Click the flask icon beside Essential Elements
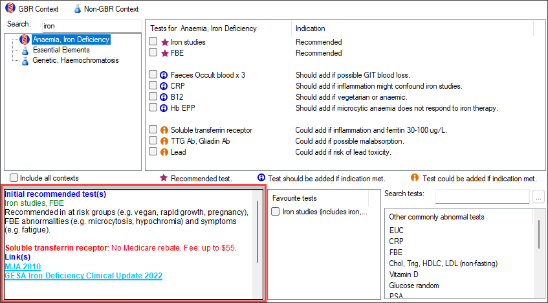 25,50
